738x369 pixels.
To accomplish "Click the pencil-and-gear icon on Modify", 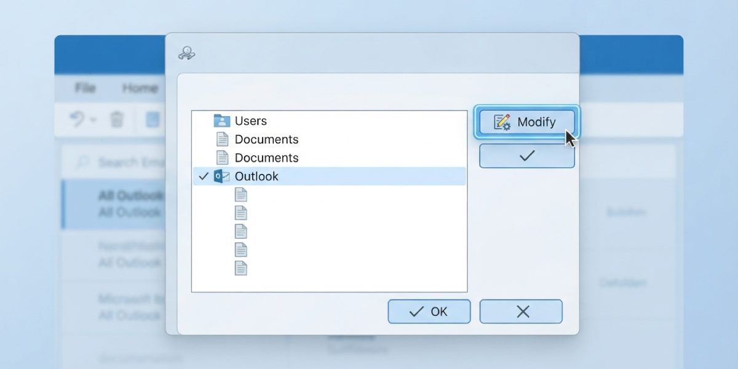I will tap(502, 122).
